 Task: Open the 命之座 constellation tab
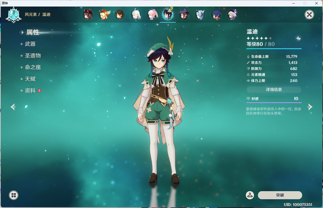click(33, 67)
